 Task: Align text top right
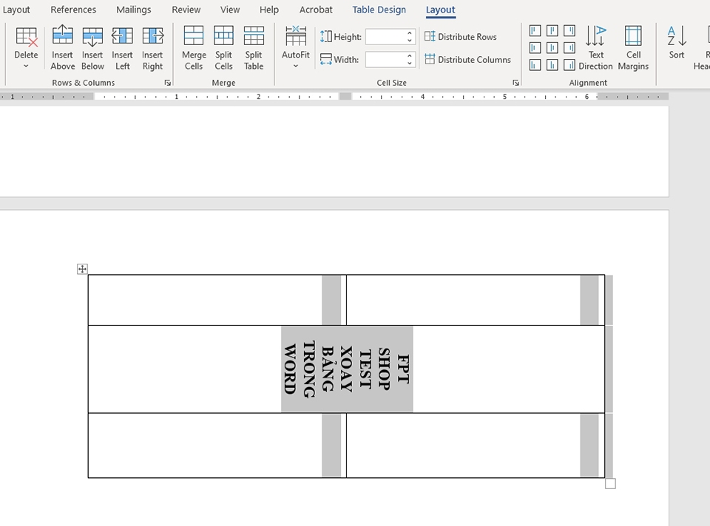[x=569, y=31]
